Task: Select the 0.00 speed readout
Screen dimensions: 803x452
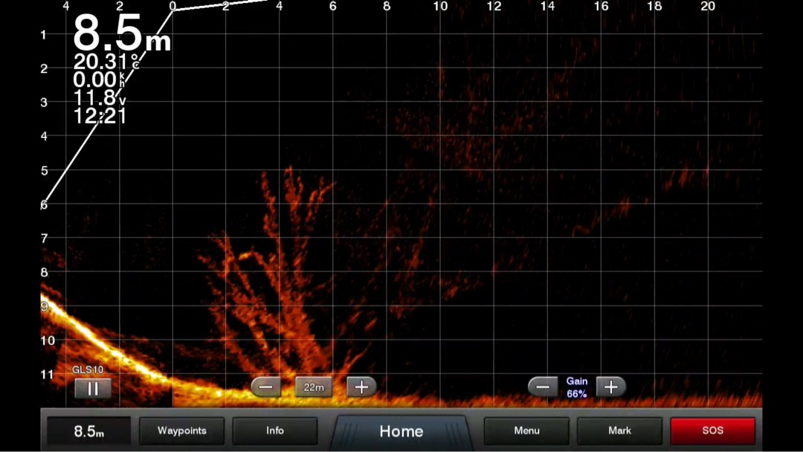Action: (98, 80)
